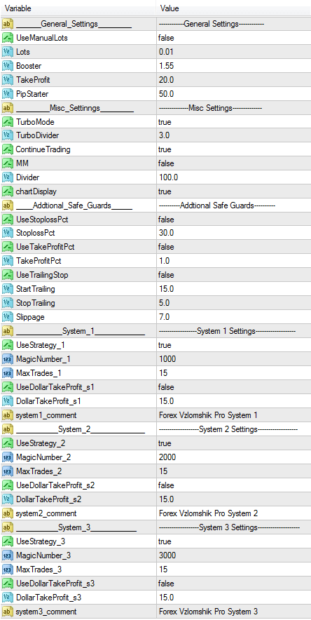Select the UseTakeProfitPct false value
The image size is (311, 620).
[166, 247]
